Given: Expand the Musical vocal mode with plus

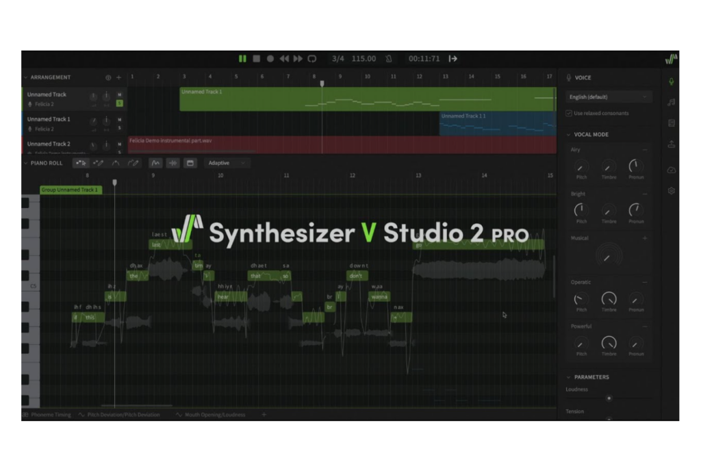Looking at the screenshot, I should [x=645, y=238].
